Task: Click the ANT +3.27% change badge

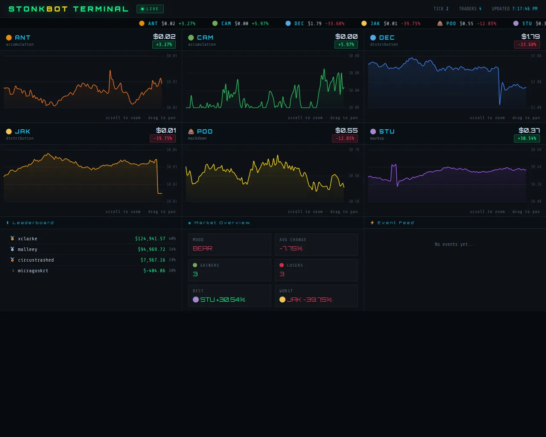Action: pos(164,44)
